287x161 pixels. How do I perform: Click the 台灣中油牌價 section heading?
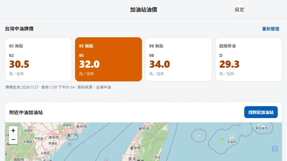tap(19, 29)
